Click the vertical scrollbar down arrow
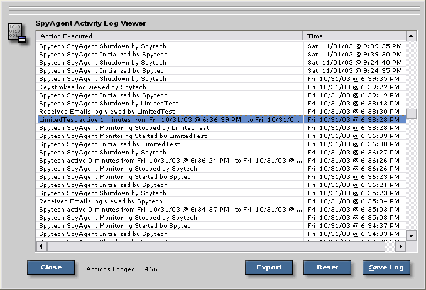This screenshot has width=426, height=290. [x=412, y=235]
